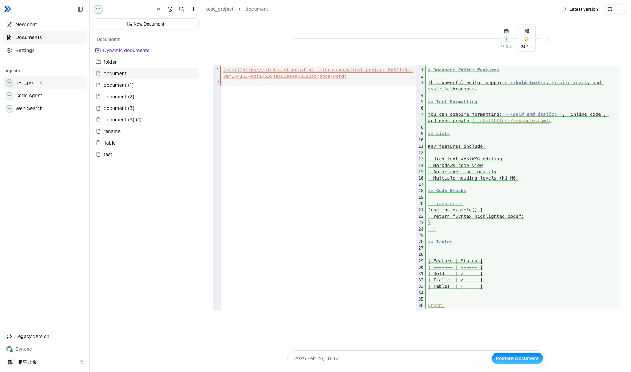
Task: Collapse the documents panel with double chevron
Action: tap(158, 9)
